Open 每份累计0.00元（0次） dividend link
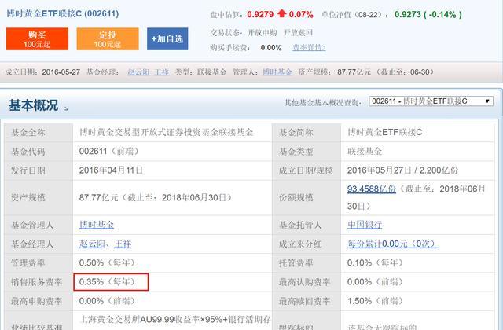 (393, 244)
